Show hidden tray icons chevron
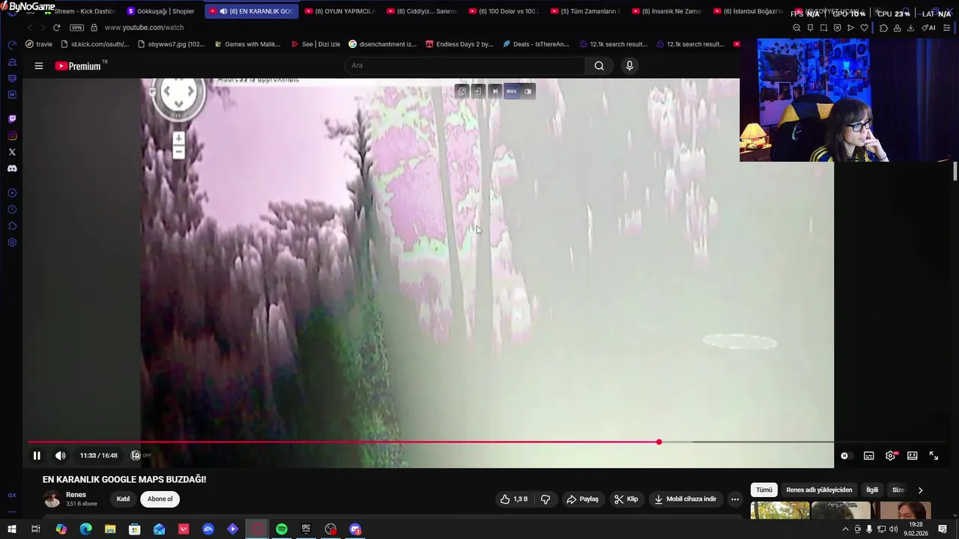The image size is (959, 539). [x=846, y=529]
